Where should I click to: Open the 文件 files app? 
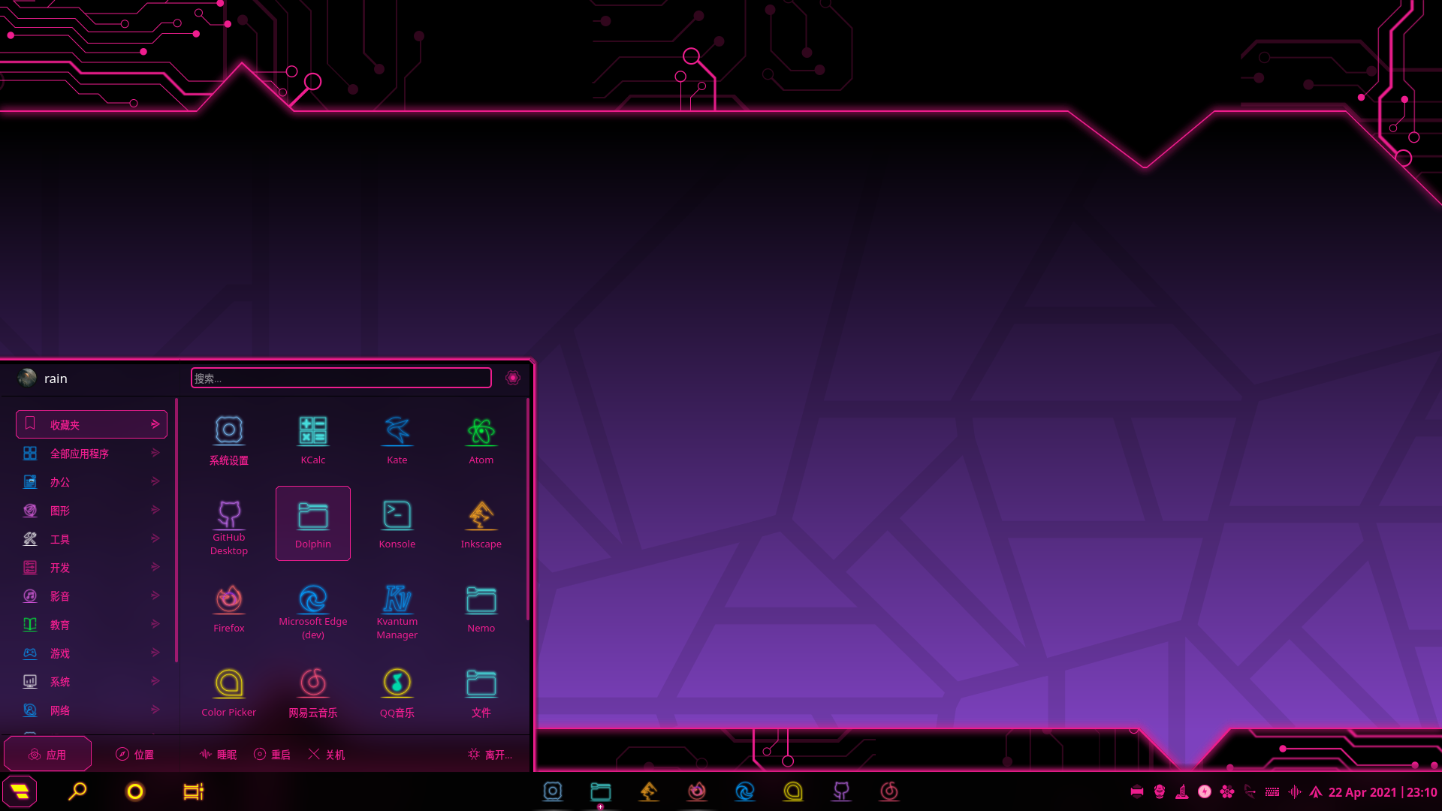[481, 692]
